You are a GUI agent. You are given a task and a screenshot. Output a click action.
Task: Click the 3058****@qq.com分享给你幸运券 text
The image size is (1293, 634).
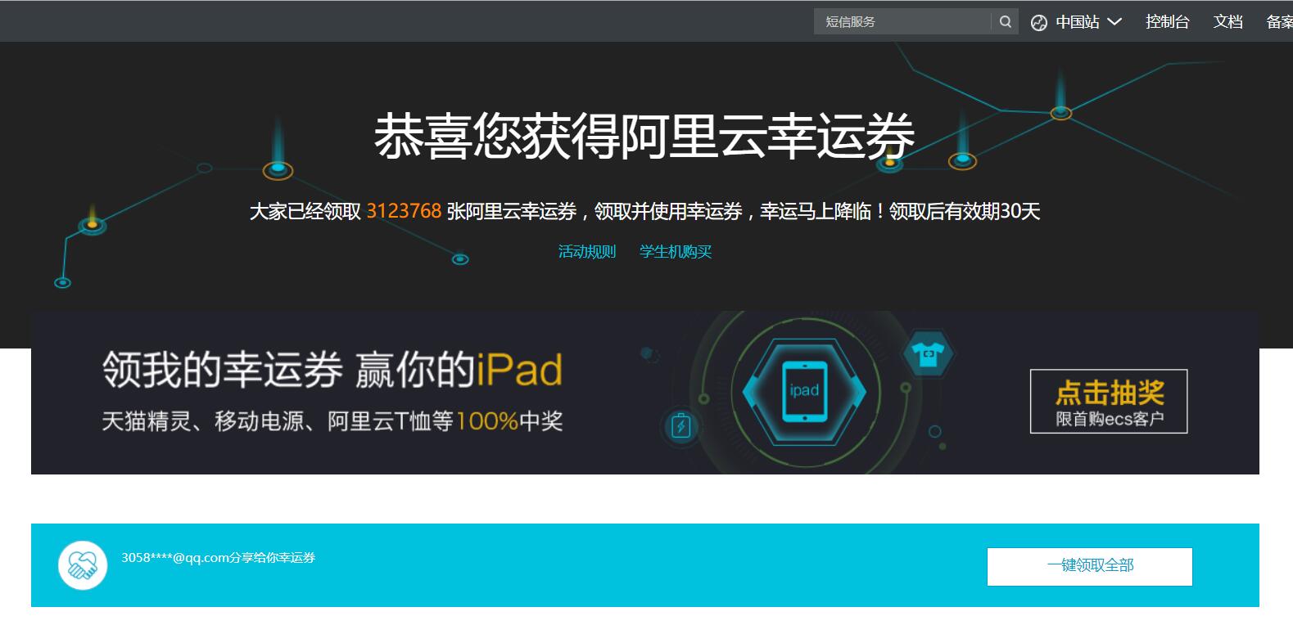(x=219, y=558)
